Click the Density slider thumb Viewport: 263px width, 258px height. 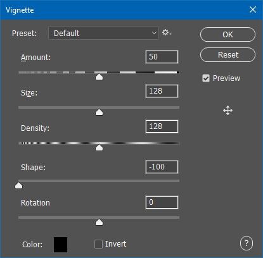[x=99, y=147]
